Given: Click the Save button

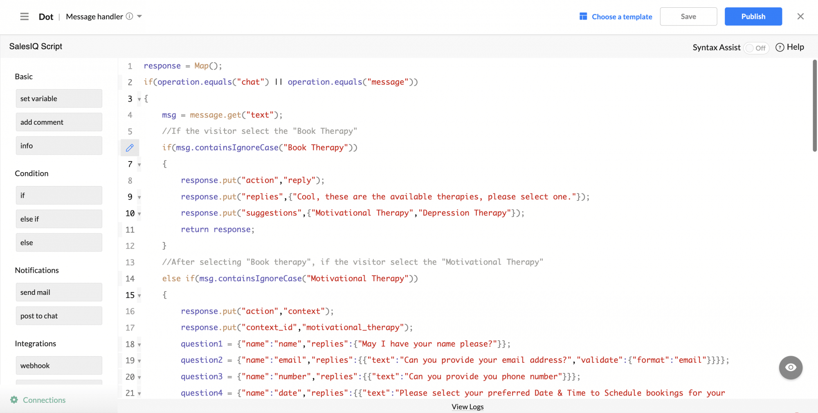Looking at the screenshot, I should coord(688,16).
